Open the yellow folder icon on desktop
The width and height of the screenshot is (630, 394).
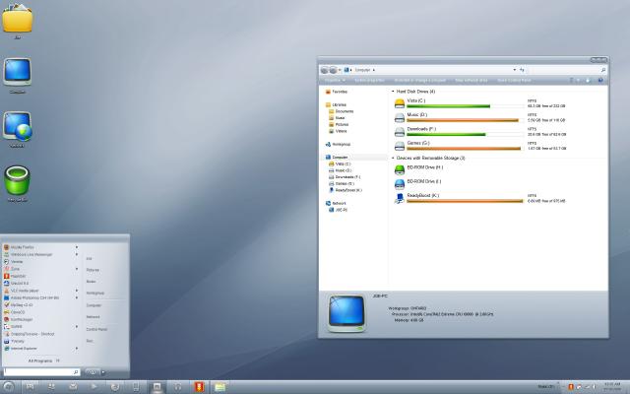pos(18,18)
